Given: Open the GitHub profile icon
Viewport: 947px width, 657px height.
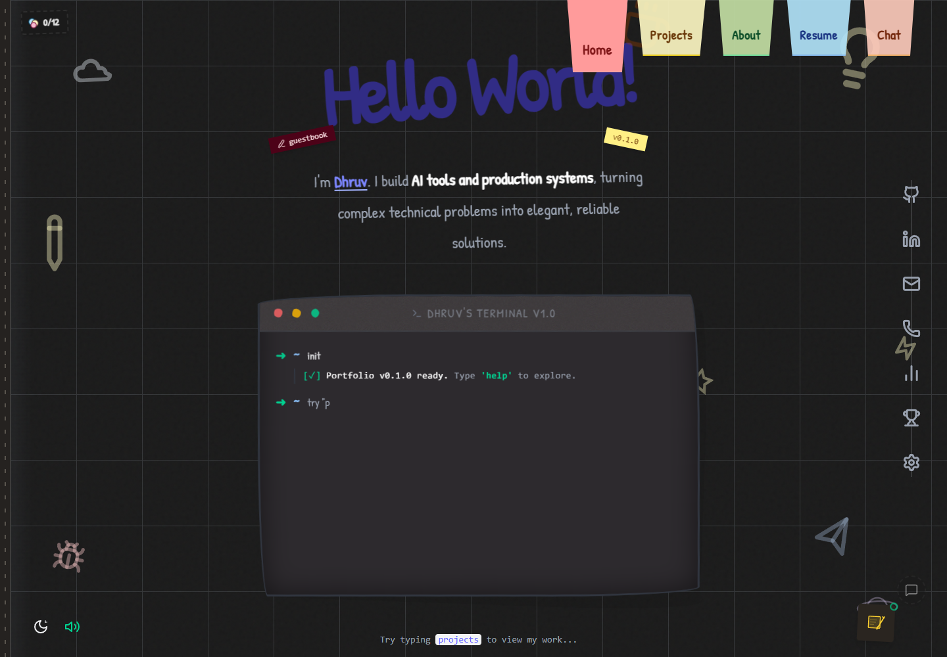Looking at the screenshot, I should (911, 194).
